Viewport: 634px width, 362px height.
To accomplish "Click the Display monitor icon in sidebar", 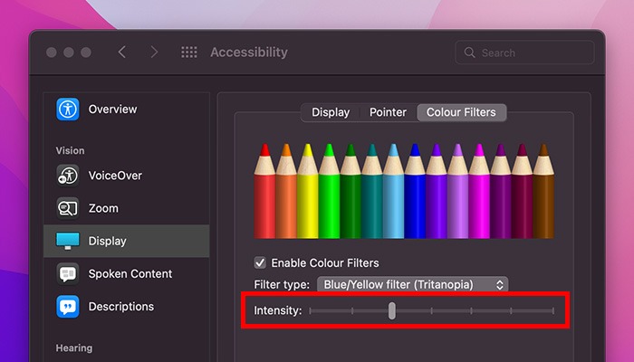I will click(x=68, y=241).
